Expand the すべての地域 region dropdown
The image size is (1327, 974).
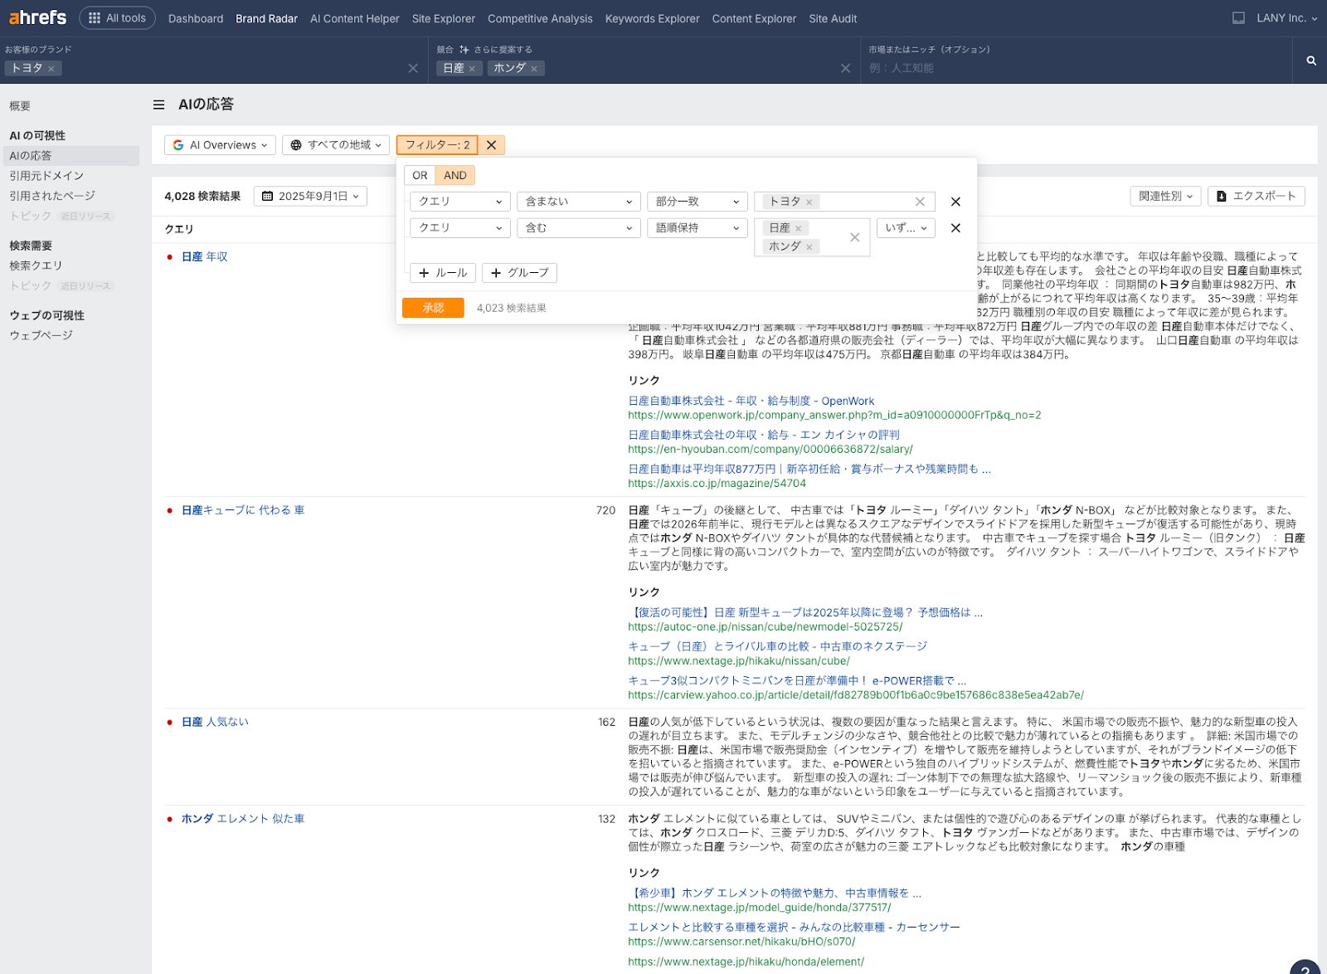(x=336, y=145)
